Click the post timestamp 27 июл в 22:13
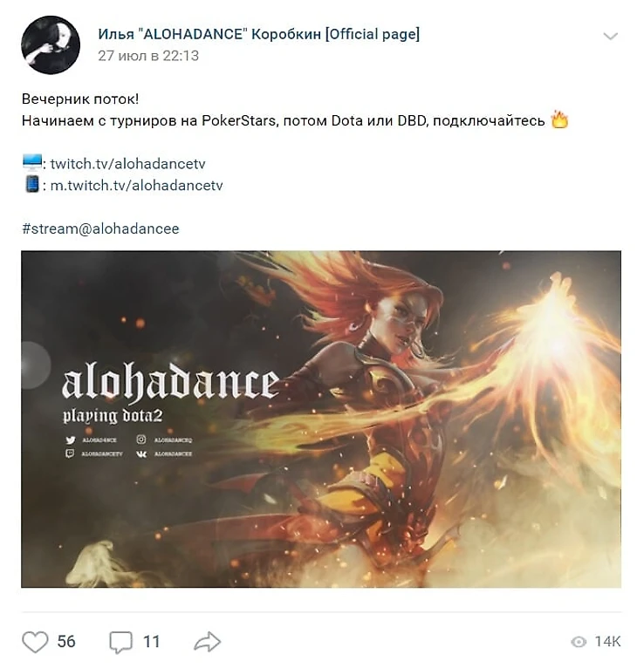This screenshot has width=637, height=668. [148, 56]
